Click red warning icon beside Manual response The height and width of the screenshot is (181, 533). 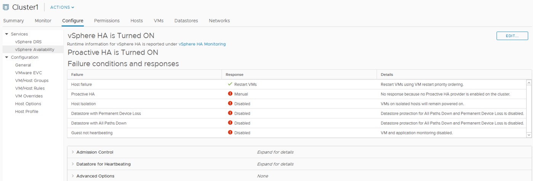pos(230,94)
